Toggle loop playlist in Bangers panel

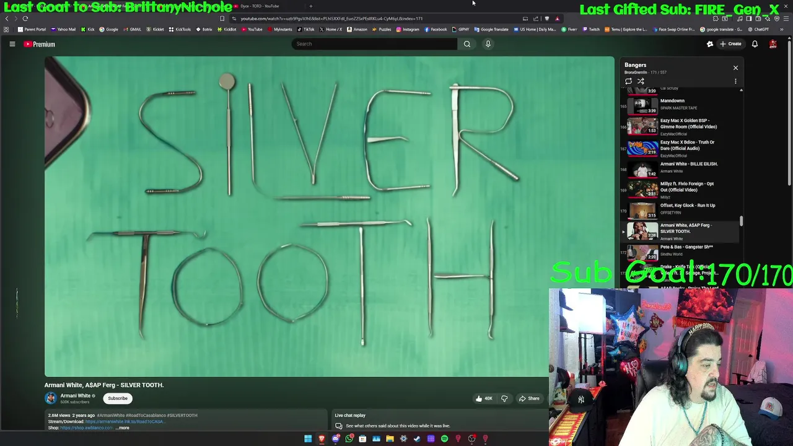pos(628,81)
